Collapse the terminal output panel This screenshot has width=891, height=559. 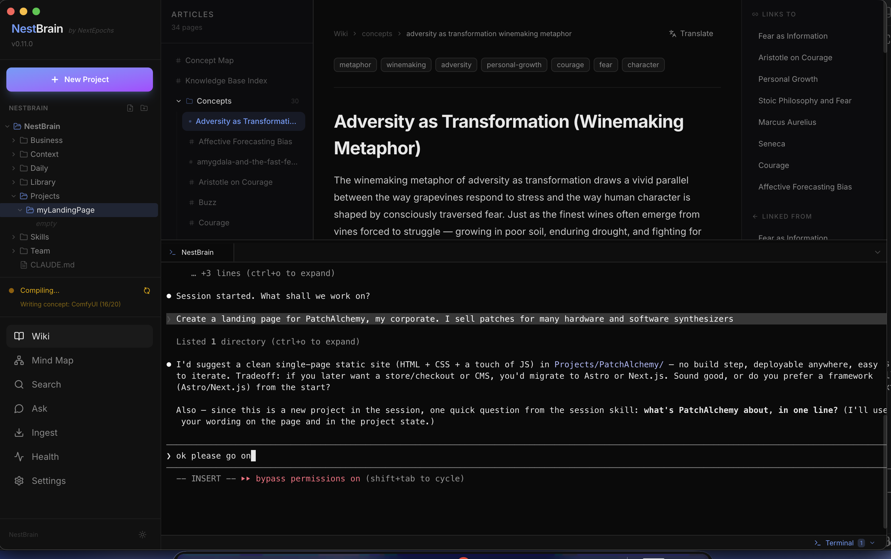pyautogui.click(x=878, y=252)
